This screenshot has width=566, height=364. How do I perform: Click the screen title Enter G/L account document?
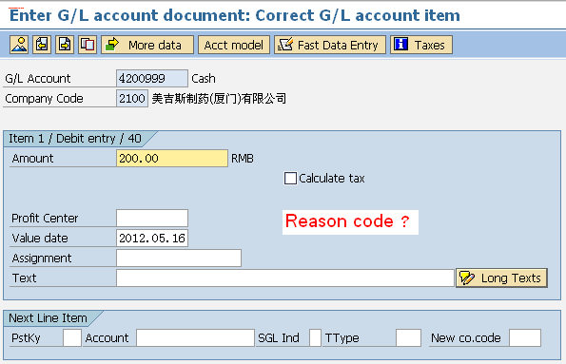235,15
